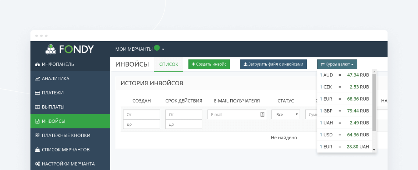Click the 1 UAH = 2.49 RUB row
This screenshot has height=170, width=418.
[345, 123]
